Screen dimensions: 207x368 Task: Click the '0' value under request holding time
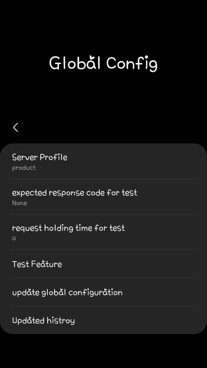coord(14,238)
